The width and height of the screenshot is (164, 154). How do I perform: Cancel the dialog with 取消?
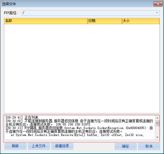[149, 146]
